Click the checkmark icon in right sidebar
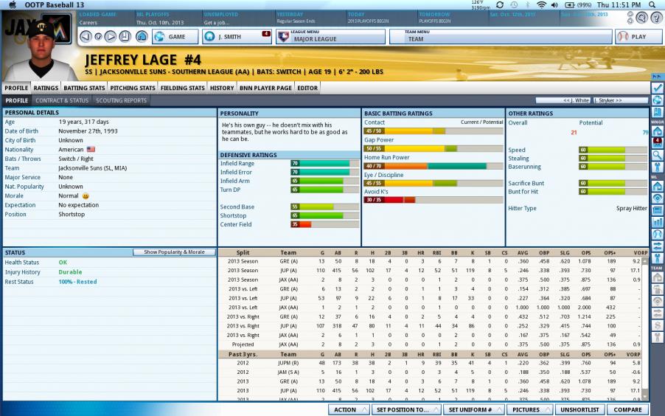The image size is (665, 416). point(658,88)
